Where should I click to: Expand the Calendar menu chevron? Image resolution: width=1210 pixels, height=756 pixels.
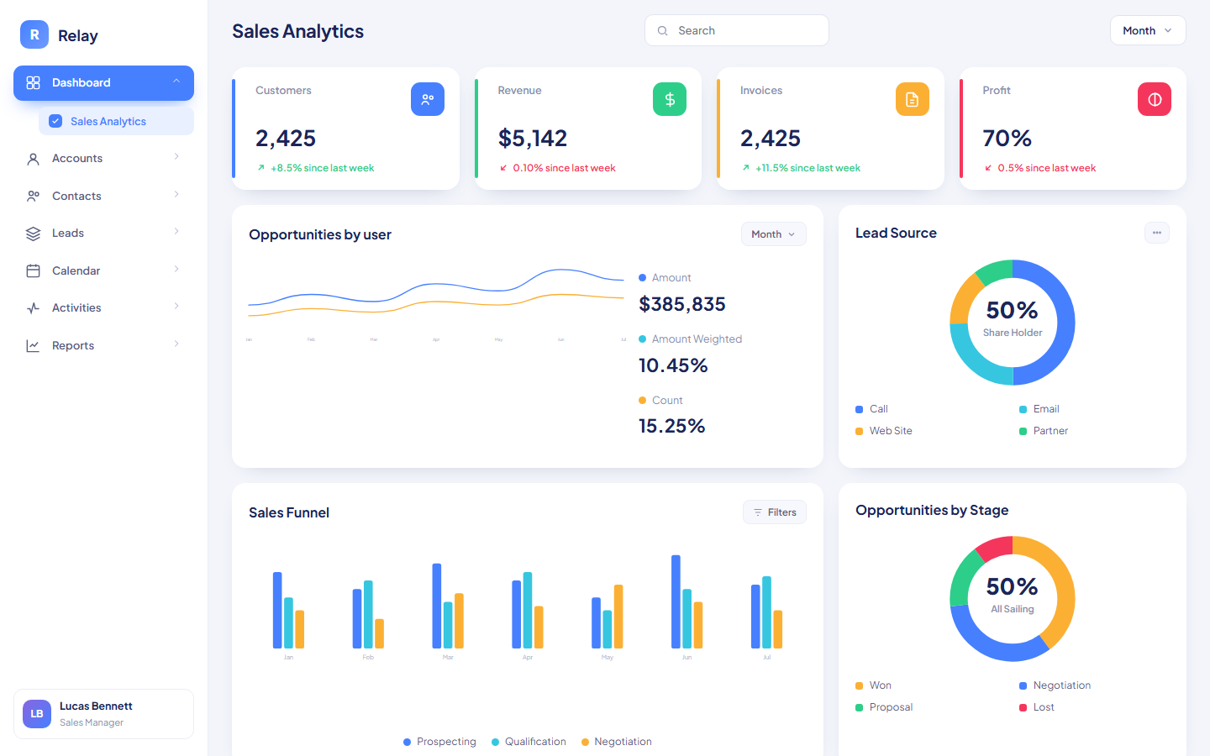176,270
